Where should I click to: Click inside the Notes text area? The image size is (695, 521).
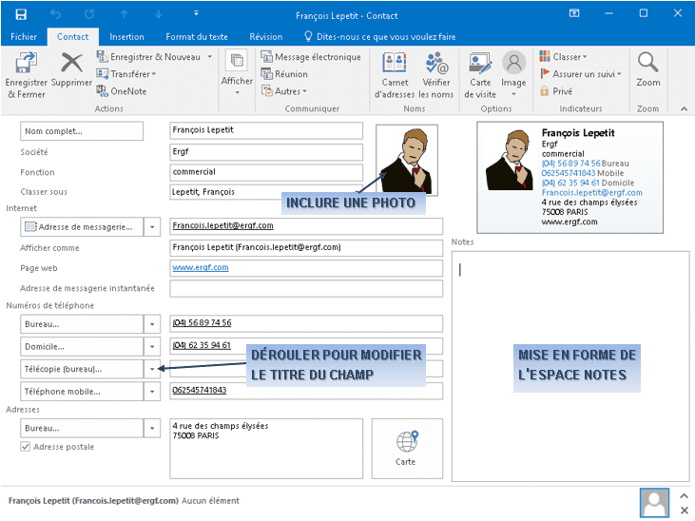pyautogui.click(x=570, y=366)
